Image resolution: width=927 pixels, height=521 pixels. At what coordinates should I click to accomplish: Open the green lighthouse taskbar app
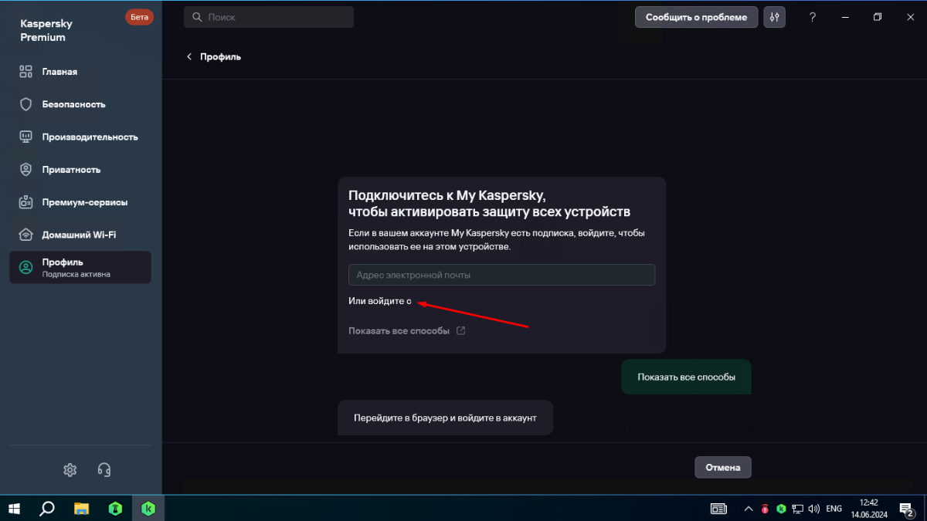(x=114, y=508)
